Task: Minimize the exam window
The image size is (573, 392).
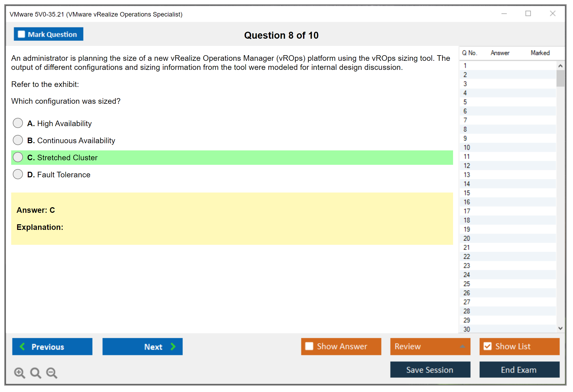Action: click(x=504, y=14)
